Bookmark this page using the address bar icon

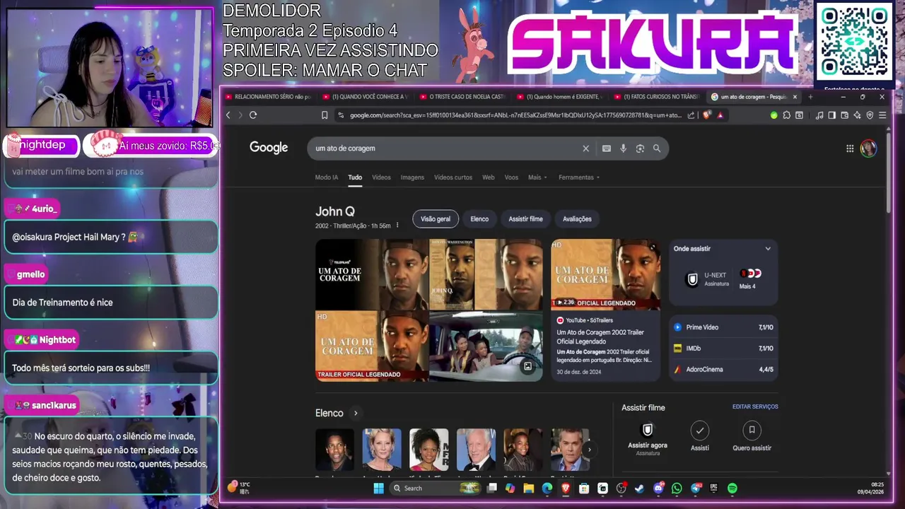coord(325,115)
